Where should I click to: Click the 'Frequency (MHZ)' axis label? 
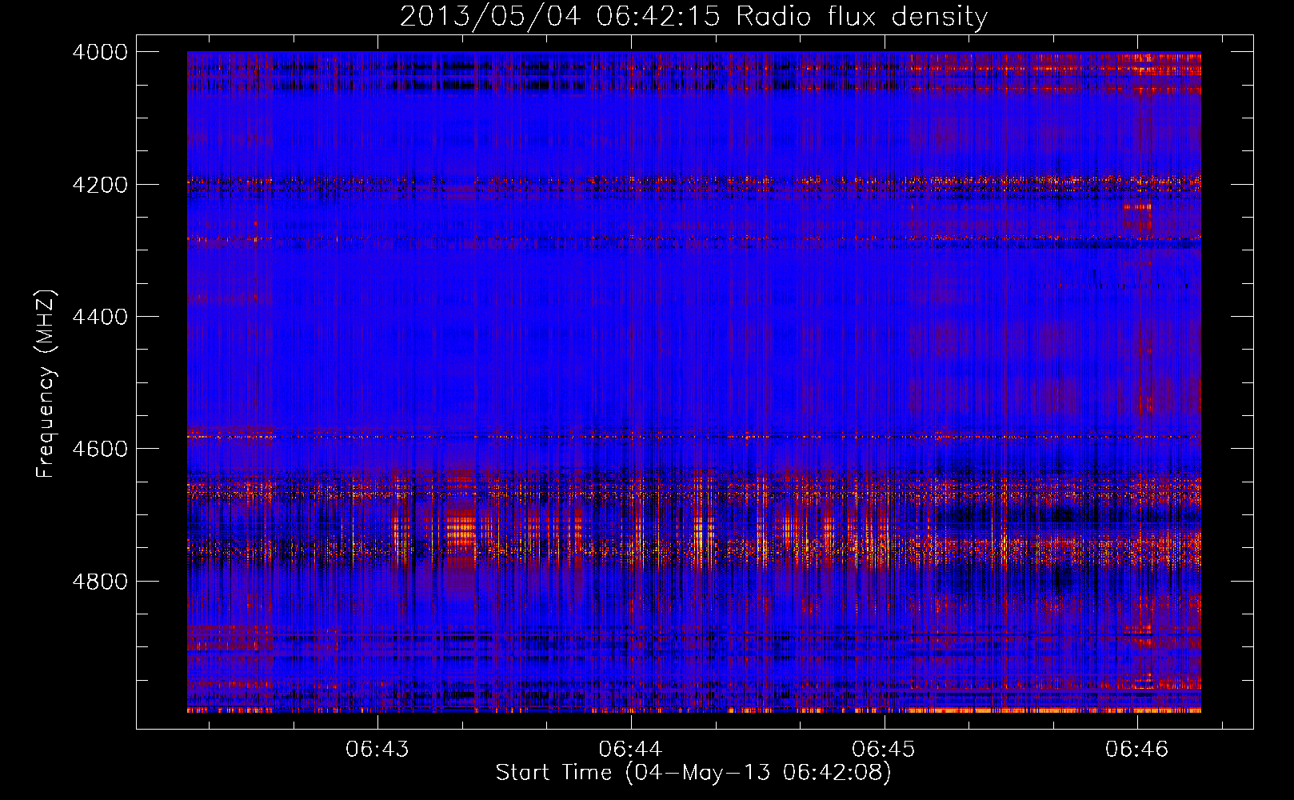click(x=46, y=384)
